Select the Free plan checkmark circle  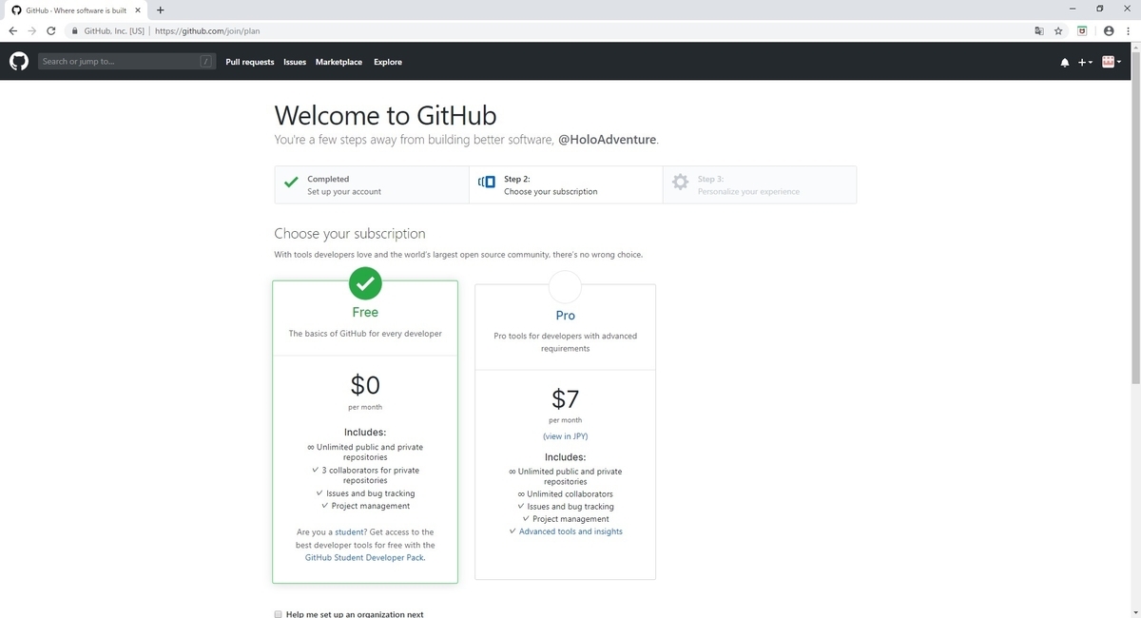tap(365, 282)
